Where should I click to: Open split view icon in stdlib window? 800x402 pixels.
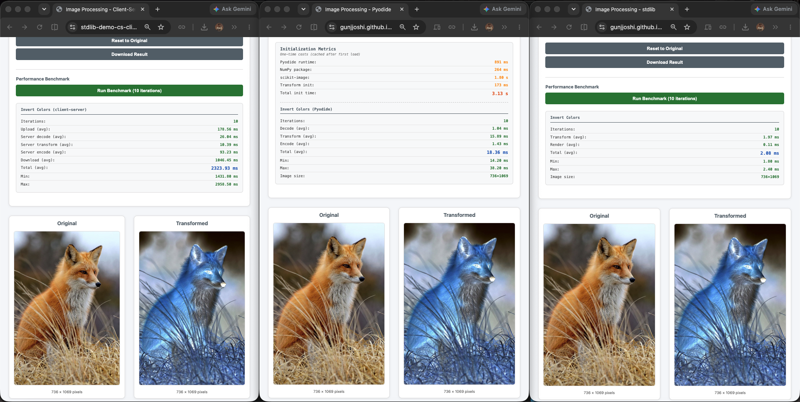coord(584,27)
